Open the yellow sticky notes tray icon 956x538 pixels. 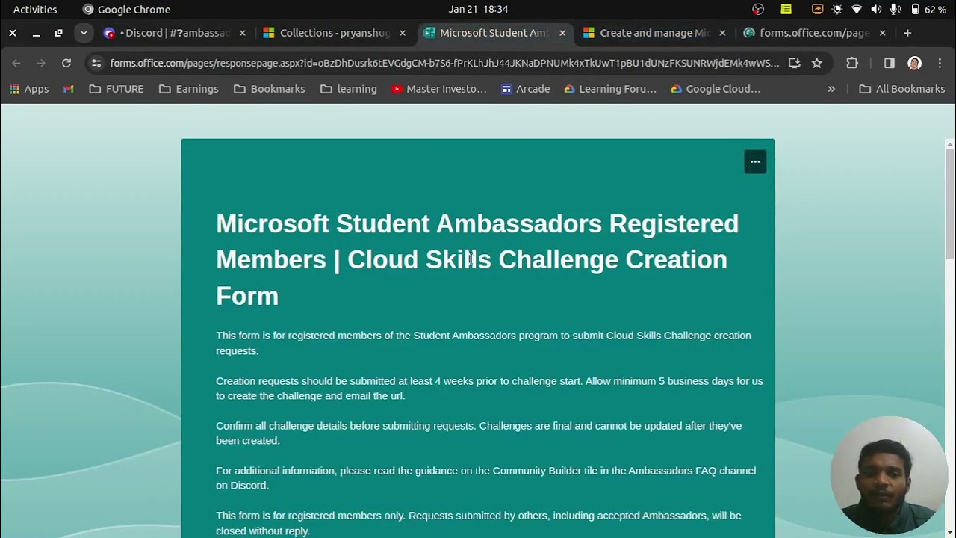click(786, 10)
